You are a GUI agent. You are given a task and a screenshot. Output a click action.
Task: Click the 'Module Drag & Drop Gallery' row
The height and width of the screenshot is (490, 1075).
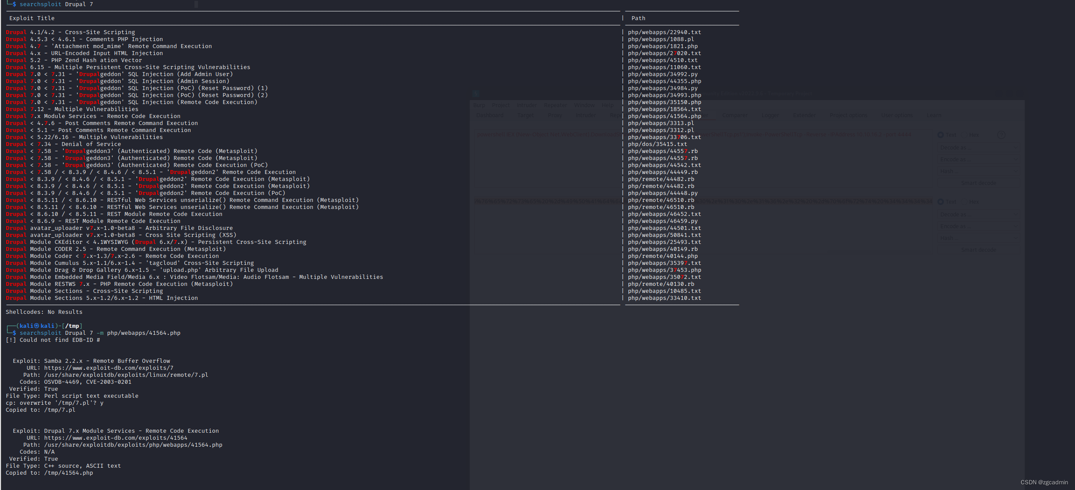click(x=142, y=270)
